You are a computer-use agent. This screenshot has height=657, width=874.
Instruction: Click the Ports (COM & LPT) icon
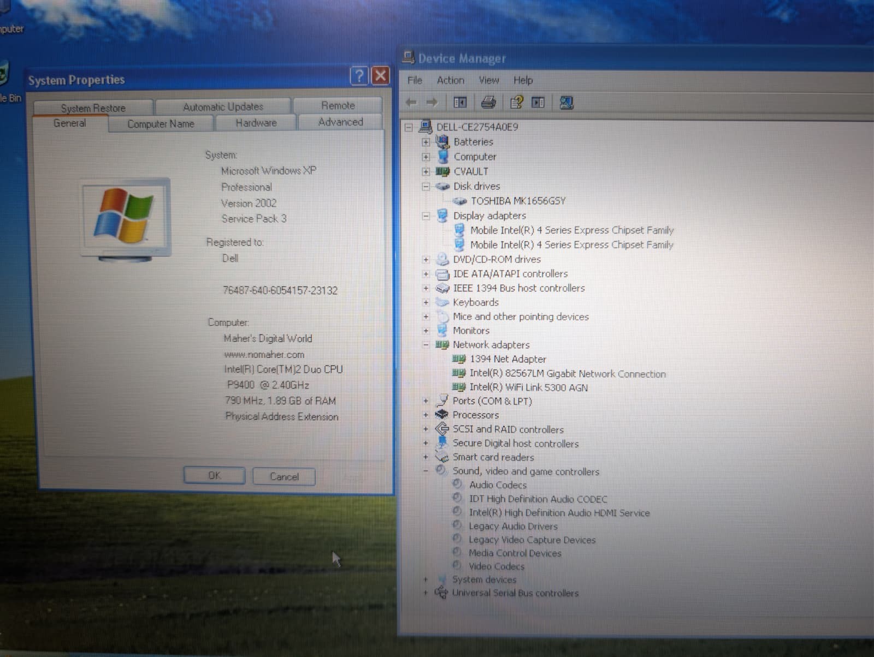tap(442, 401)
